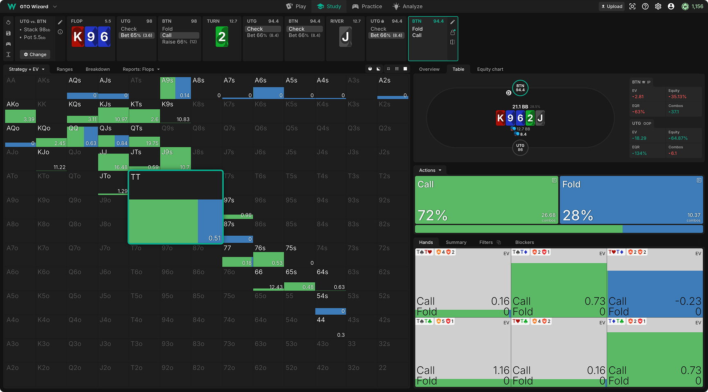Click the expand icon on Fold card
Screen dimensions: 708x392
tap(699, 180)
